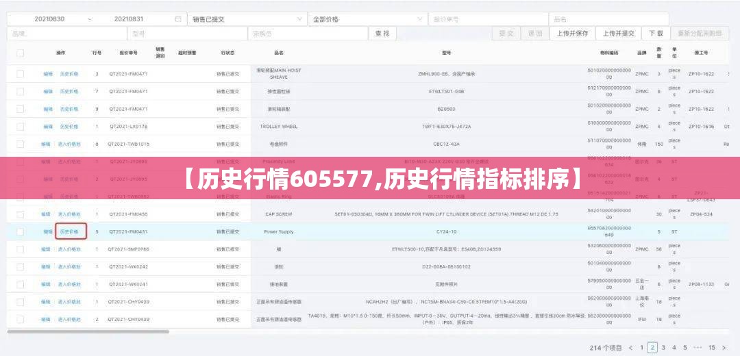740x356 pixels.
Task: Go to page 4 in pagination
Action: point(674,348)
